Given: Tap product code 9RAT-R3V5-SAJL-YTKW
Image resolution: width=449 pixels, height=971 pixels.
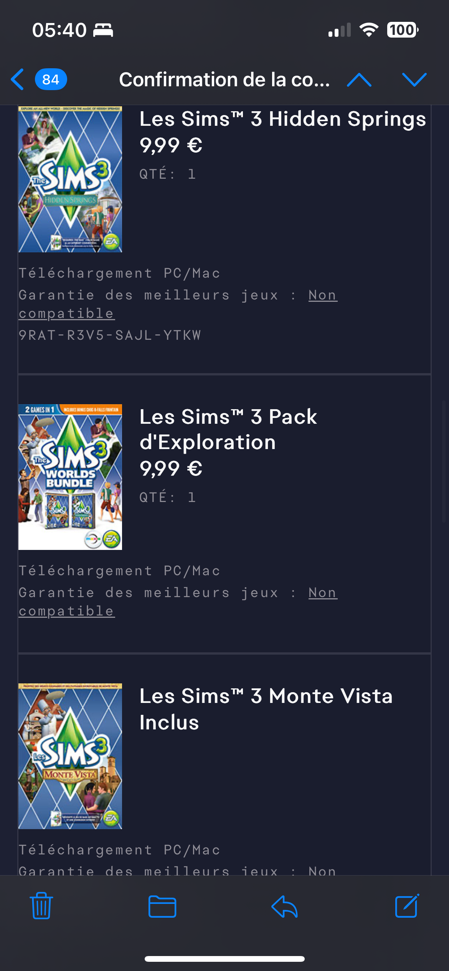Looking at the screenshot, I should pyautogui.click(x=110, y=335).
